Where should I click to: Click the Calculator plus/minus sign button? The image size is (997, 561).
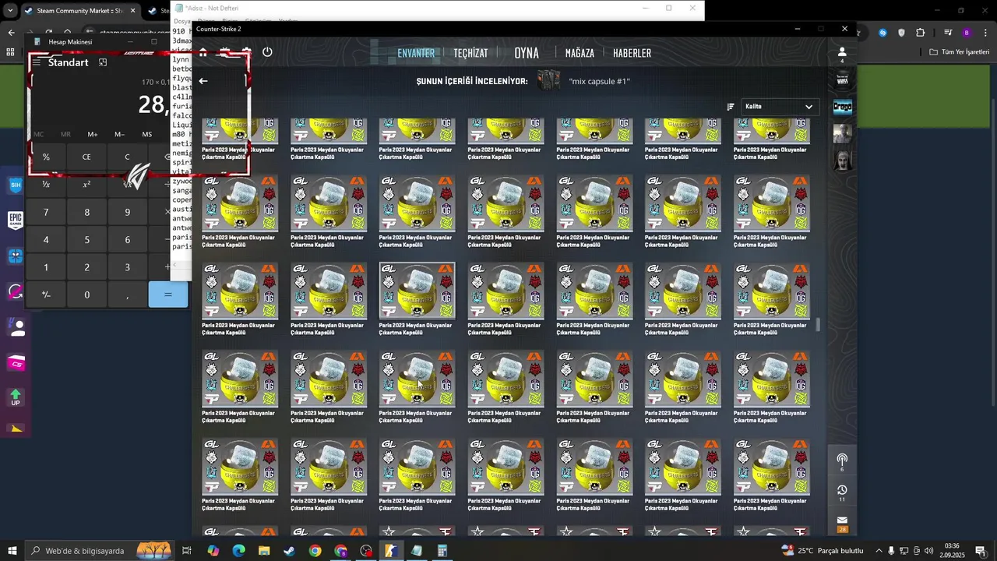[46, 295]
